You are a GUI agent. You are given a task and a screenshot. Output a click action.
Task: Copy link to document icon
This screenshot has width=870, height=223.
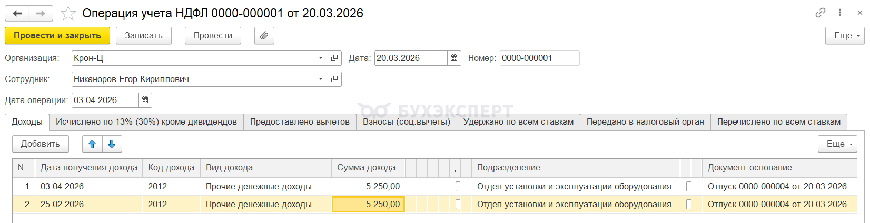(820, 13)
